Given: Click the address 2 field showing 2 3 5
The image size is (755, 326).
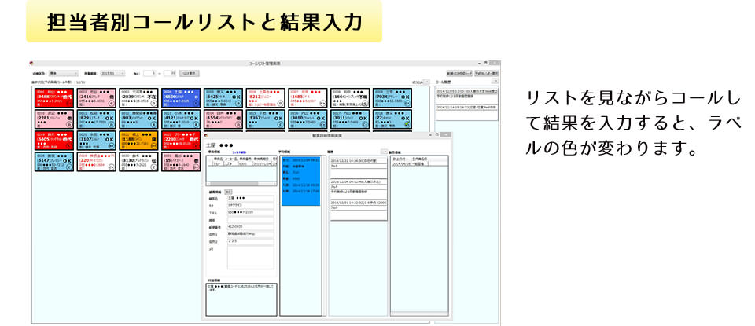Looking at the screenshot, I should (x=250, y=242).
